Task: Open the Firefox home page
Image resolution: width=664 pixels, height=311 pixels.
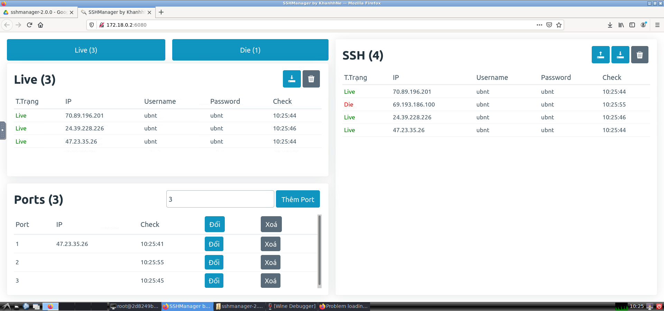Action: click(40, 25)
